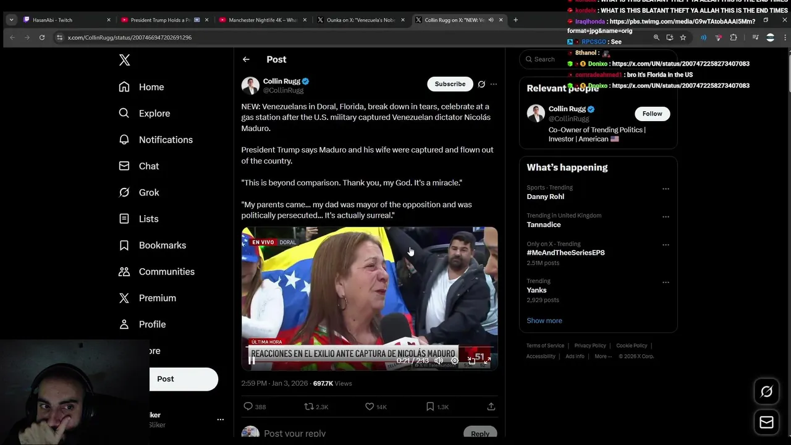Click the X logo in the sidebar
The width and height of the screenshot is (791, 445).
pos(124,60)
